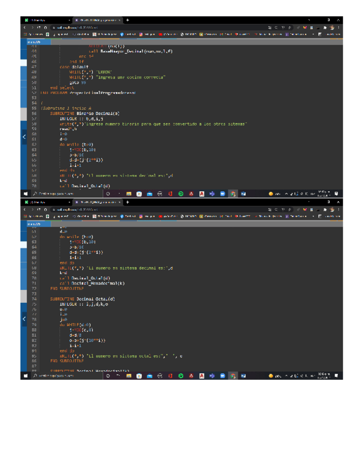Screen dimensions: 357x462
Task: Open File Explorer from the top screenshot's taskbar
Action: point(129,193)
